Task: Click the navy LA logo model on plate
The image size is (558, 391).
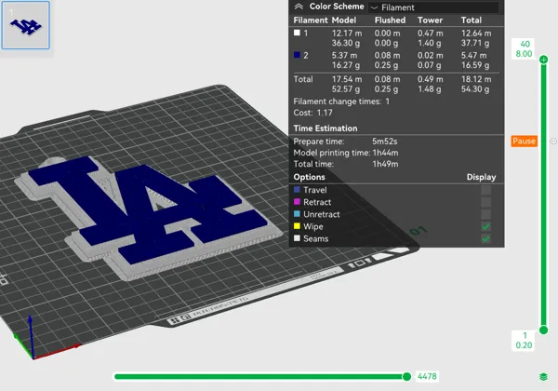Action: tap(148, 210)
